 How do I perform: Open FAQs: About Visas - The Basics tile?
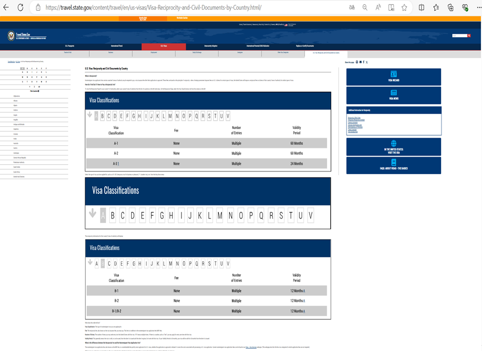click(393, 165)
